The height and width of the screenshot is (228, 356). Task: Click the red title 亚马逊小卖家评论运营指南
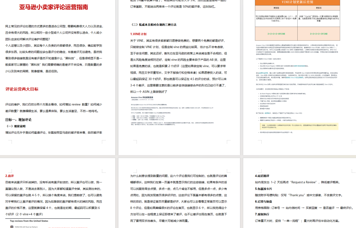pyautogui.click(x=53, y=7)
